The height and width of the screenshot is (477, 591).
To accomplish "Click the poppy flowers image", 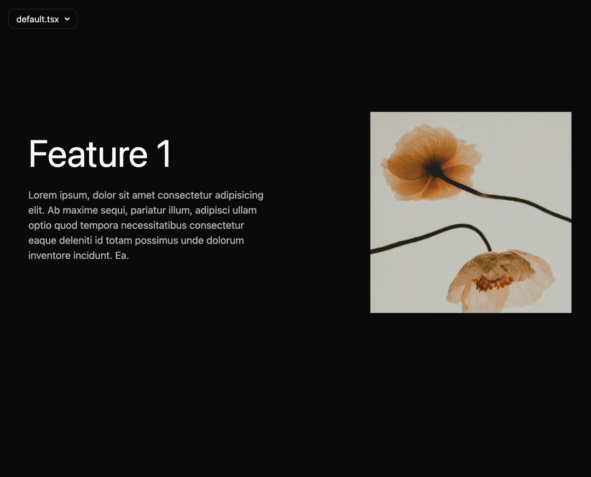I will [x=471, y=212].
